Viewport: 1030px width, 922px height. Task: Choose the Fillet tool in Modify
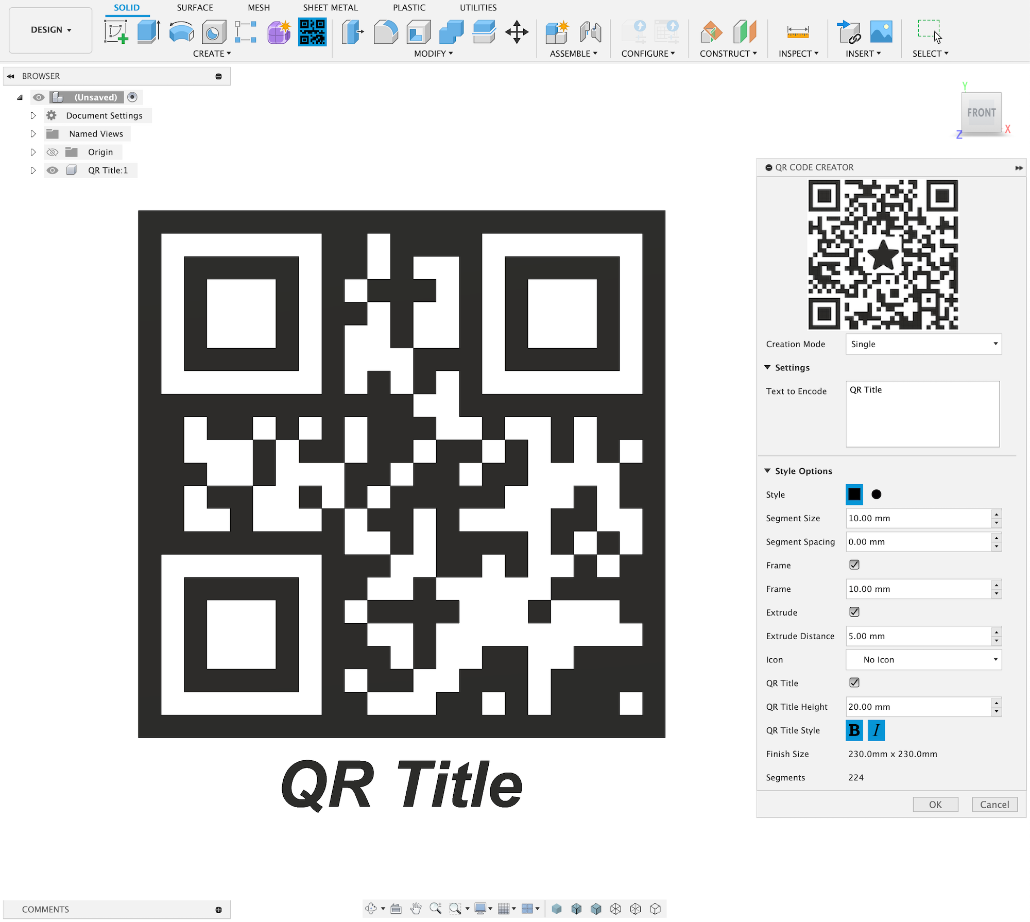tap(386, 32)
